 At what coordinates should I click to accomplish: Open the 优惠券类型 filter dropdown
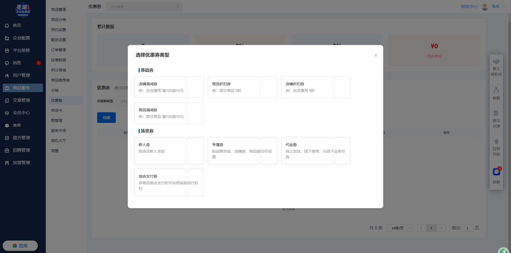coord(122,101)
